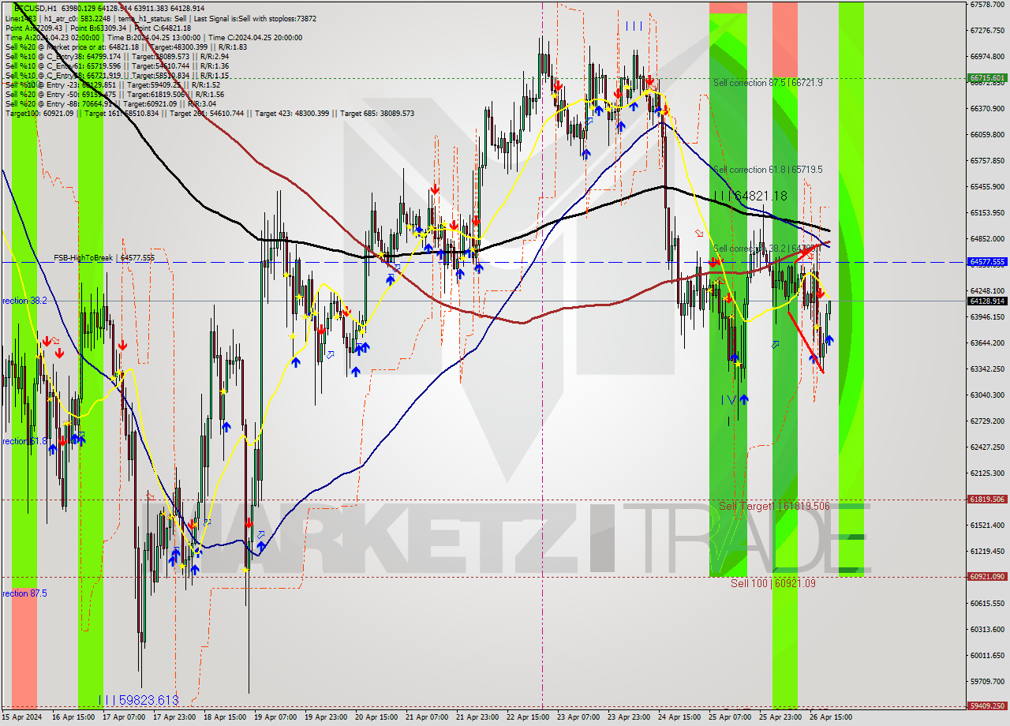Select the '| | | 64821.18' wave label

750,195
